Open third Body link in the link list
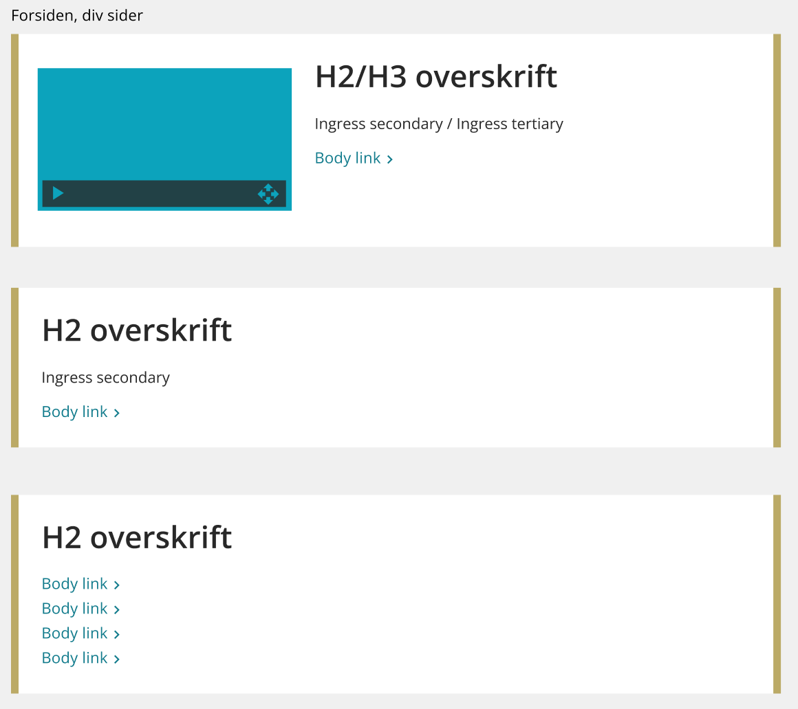798x709 pixels. [74, 633]
